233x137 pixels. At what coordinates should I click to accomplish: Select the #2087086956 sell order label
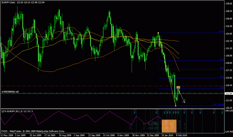[10, 92]
